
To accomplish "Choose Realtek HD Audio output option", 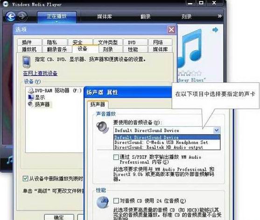I will [x=167, y=147].
